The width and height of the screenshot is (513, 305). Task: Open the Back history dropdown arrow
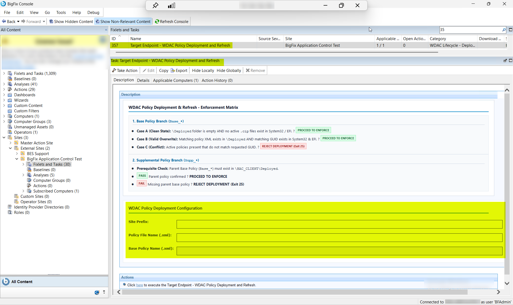[x=18, y=21]
